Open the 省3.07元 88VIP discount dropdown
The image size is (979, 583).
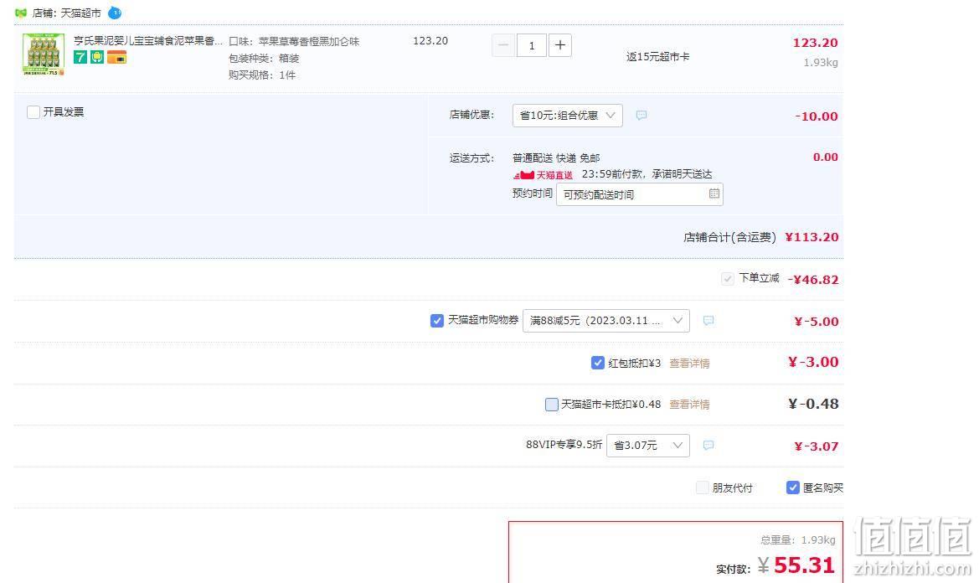click(x=648, y=446)
